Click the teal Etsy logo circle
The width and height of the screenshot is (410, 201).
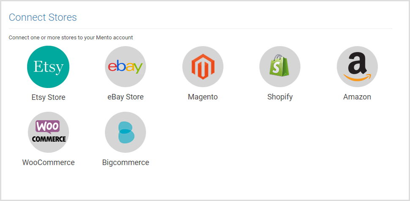[x=48, y=67]
